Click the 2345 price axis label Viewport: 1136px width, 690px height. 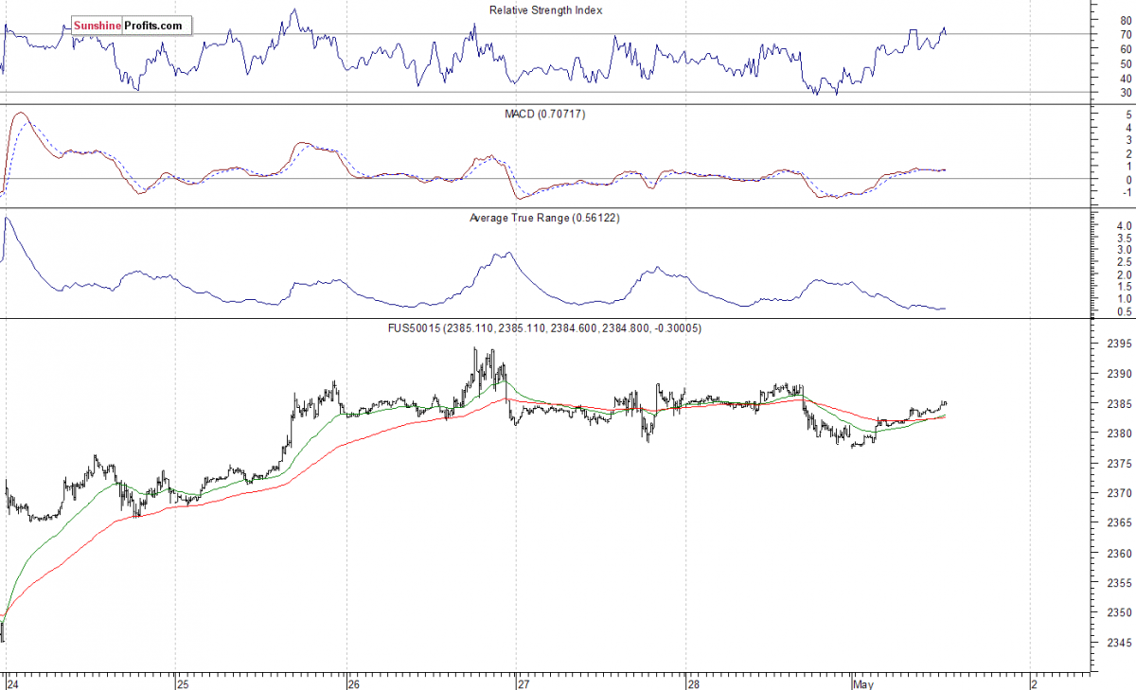pos(1118,643)
